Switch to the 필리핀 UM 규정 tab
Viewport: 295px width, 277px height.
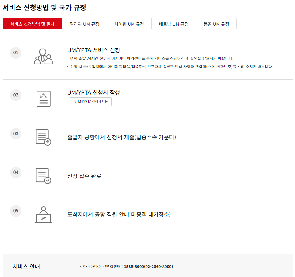coord(85,24)
